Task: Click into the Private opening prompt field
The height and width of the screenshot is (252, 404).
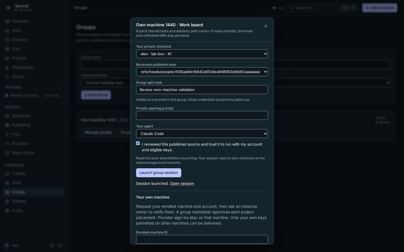Action: (202, 115)
